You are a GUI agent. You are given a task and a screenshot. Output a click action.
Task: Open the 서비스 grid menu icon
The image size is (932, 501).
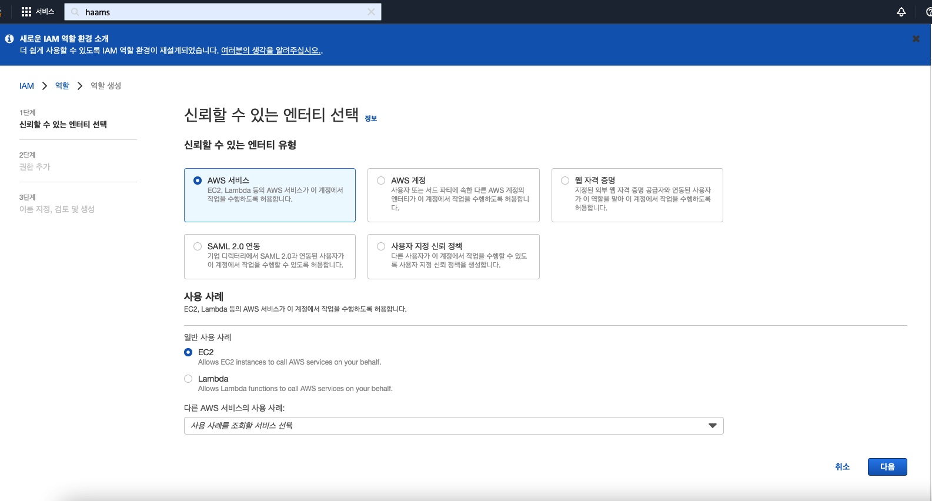[26, 12]
